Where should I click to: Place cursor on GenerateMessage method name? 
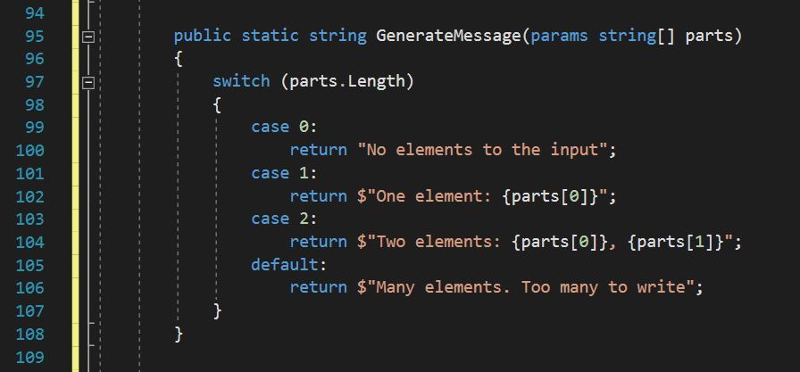tap(449, 37)
